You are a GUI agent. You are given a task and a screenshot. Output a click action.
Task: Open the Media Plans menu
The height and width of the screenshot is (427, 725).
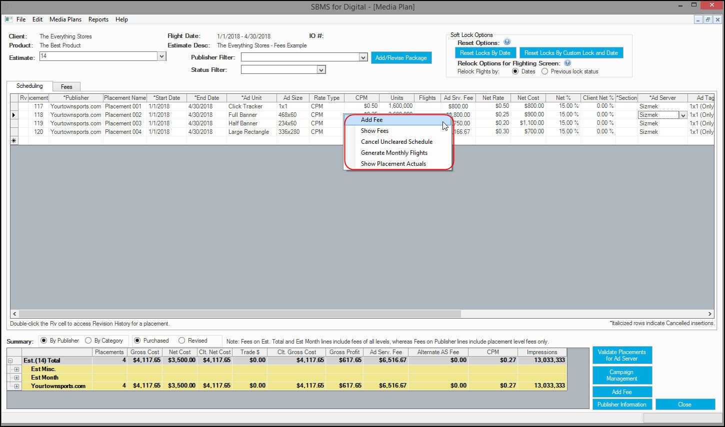click(65, 19)
